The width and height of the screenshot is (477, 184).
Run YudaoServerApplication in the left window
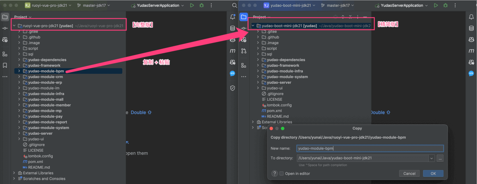(x=192, y=5)
